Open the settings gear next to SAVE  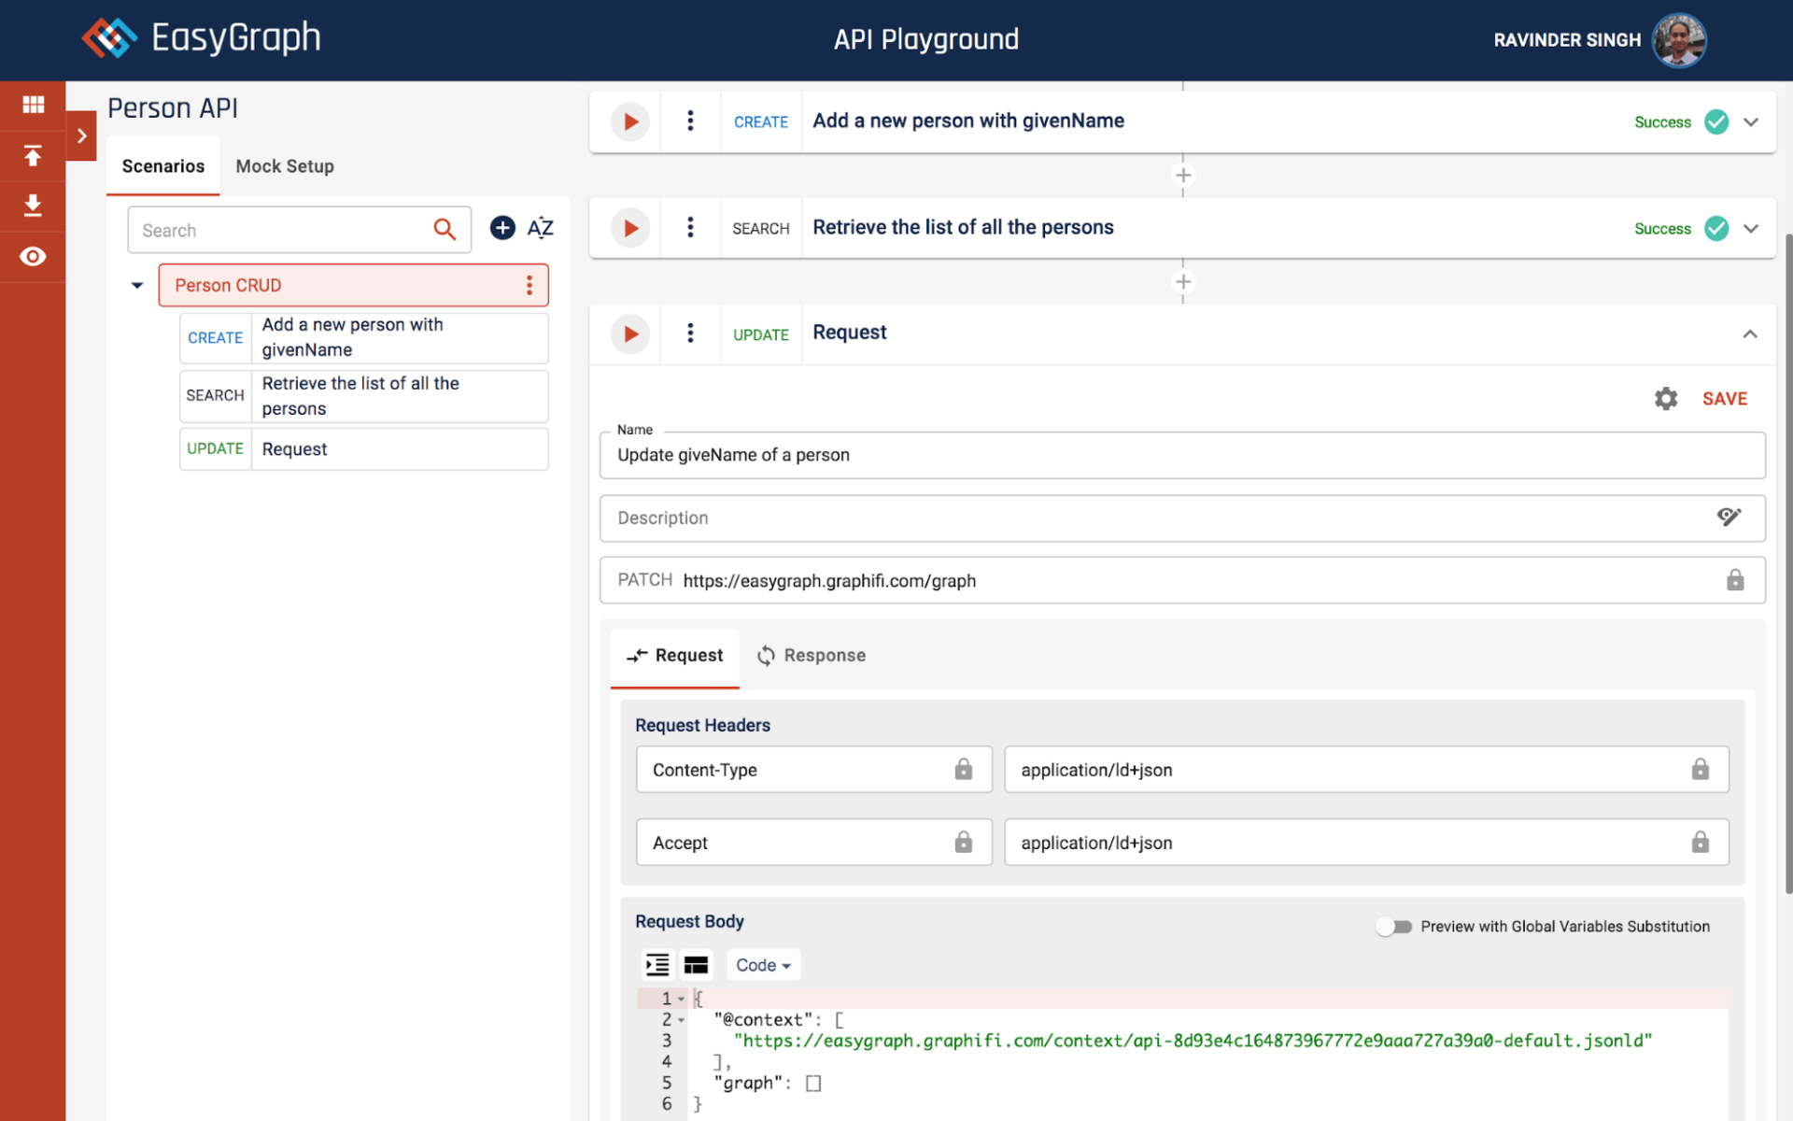(1666, 399)
